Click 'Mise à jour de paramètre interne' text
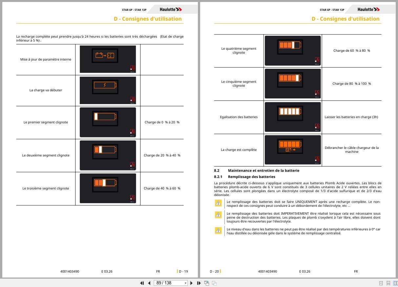This screenshot has width=398, height=287. tap(46, 60)
